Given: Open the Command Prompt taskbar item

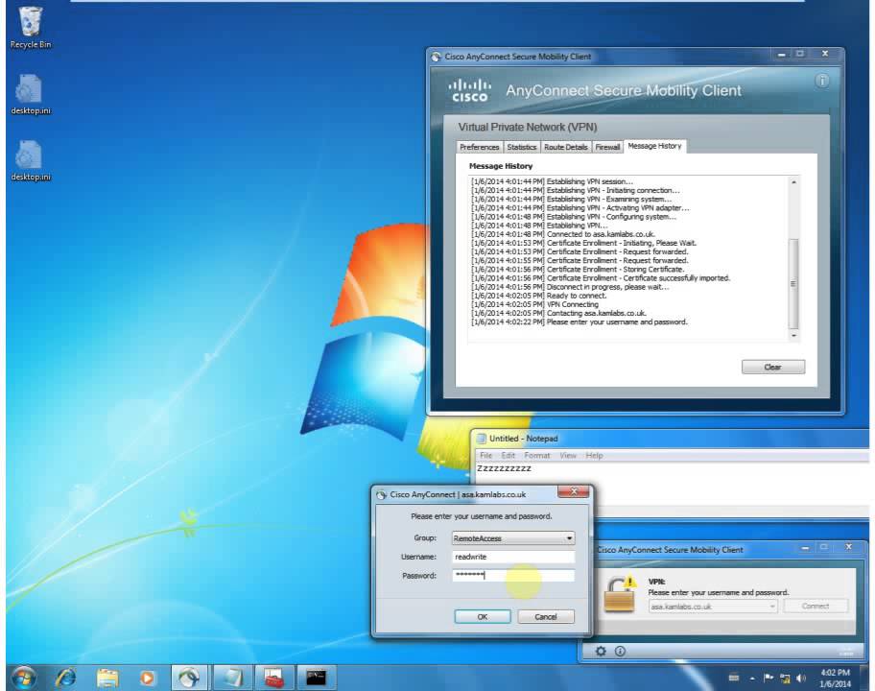Looking at the screenshot, I should 316,678.
